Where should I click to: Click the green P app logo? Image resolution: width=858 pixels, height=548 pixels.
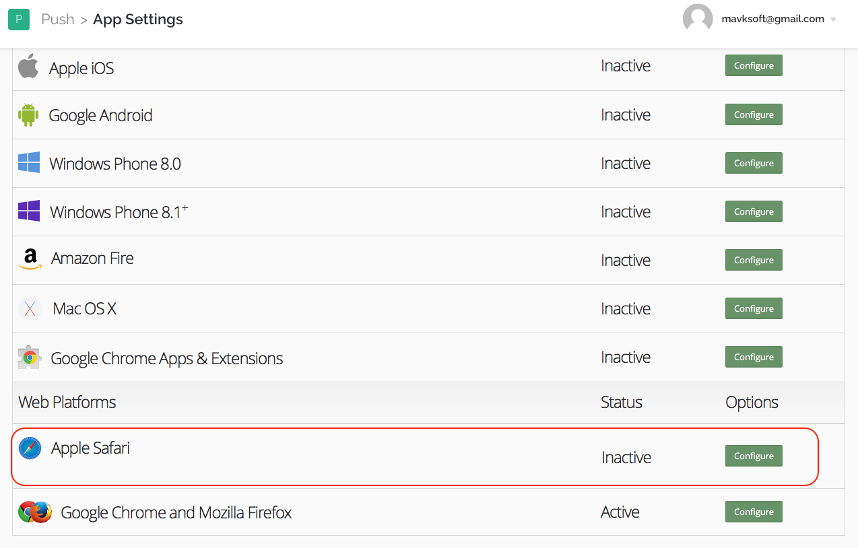tap(19, 20)
